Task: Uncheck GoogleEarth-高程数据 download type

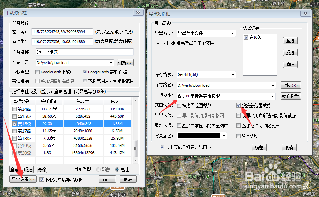Action: pos(85,72)
